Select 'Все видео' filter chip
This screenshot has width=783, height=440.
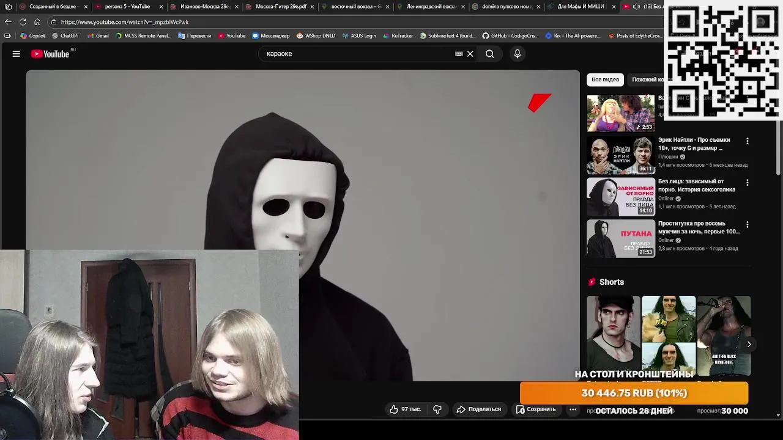pyautogui.click(x=605, y=79)
